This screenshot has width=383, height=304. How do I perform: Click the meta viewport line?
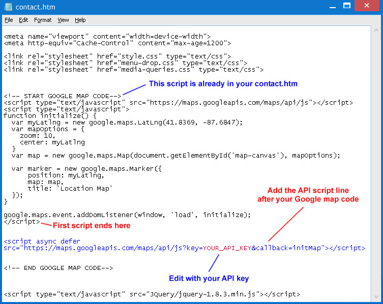point(107,37)
